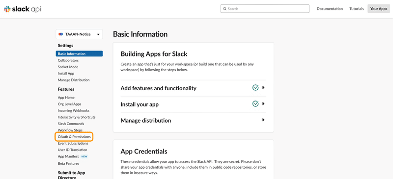Open the Collaborators settings page
This screenshot has height=179, width=393.
(68, 60)
